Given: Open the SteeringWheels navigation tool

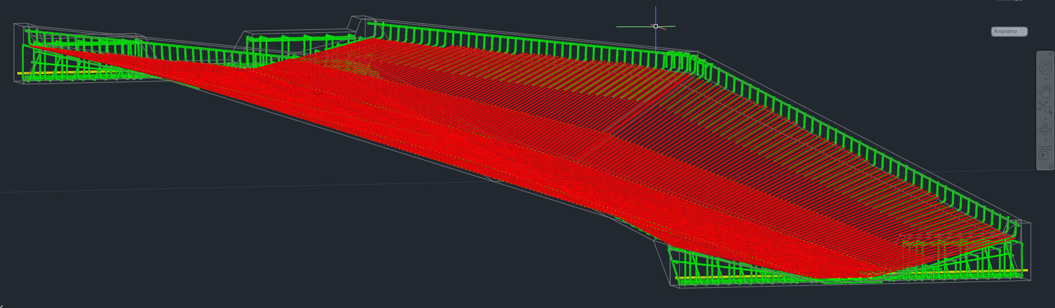Looking at the screenshot, I should click(1045, 68).
